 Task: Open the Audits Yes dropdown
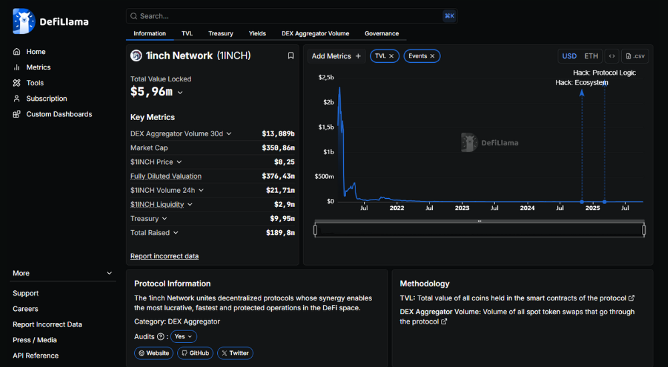click(184, 337)
